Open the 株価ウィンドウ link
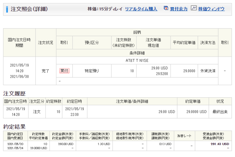 211,9
